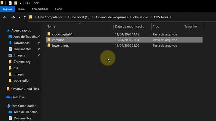Select Este Computador in sidebar tree
Screen dimensions: 216x121
pos(24,106)
